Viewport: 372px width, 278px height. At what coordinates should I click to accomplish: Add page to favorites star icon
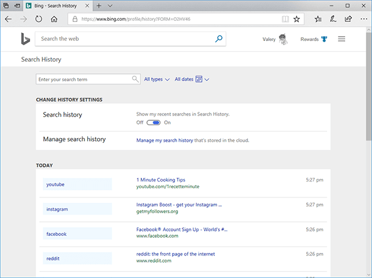coord(296,19)
